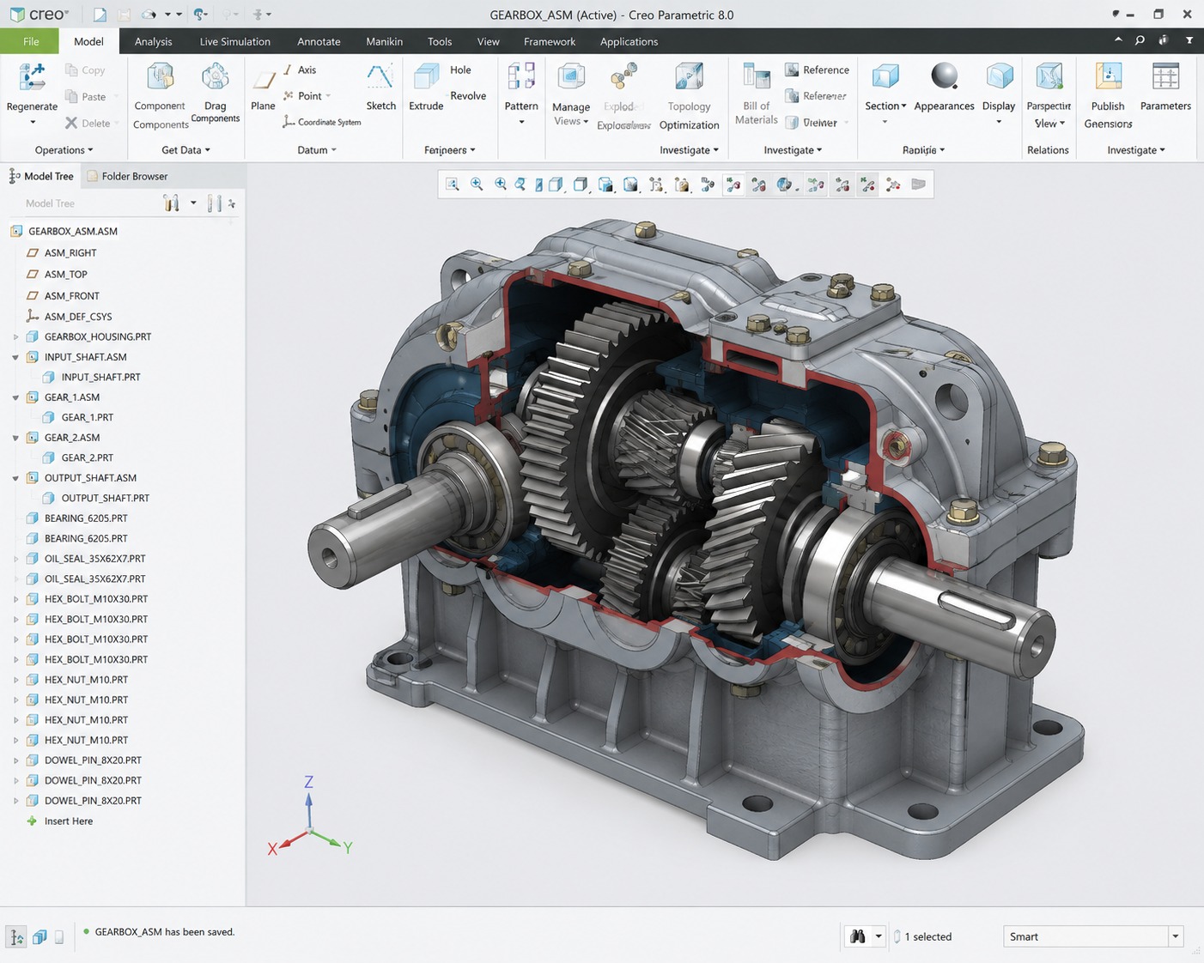
Task: Open the Applications ribbon tab
Action: 629,41
